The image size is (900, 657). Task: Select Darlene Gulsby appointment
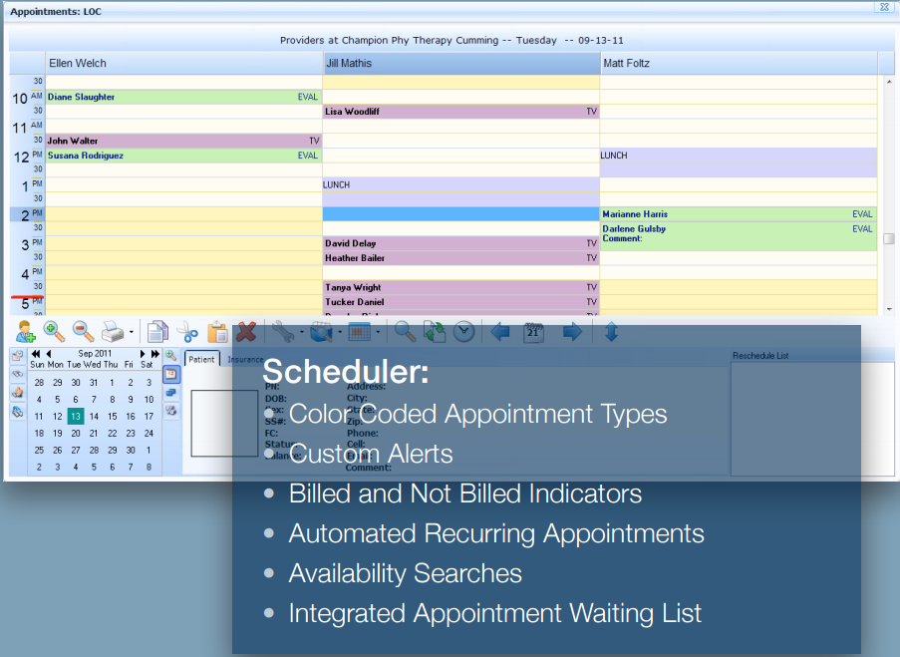pyautogui.click(x=739, y=236)
